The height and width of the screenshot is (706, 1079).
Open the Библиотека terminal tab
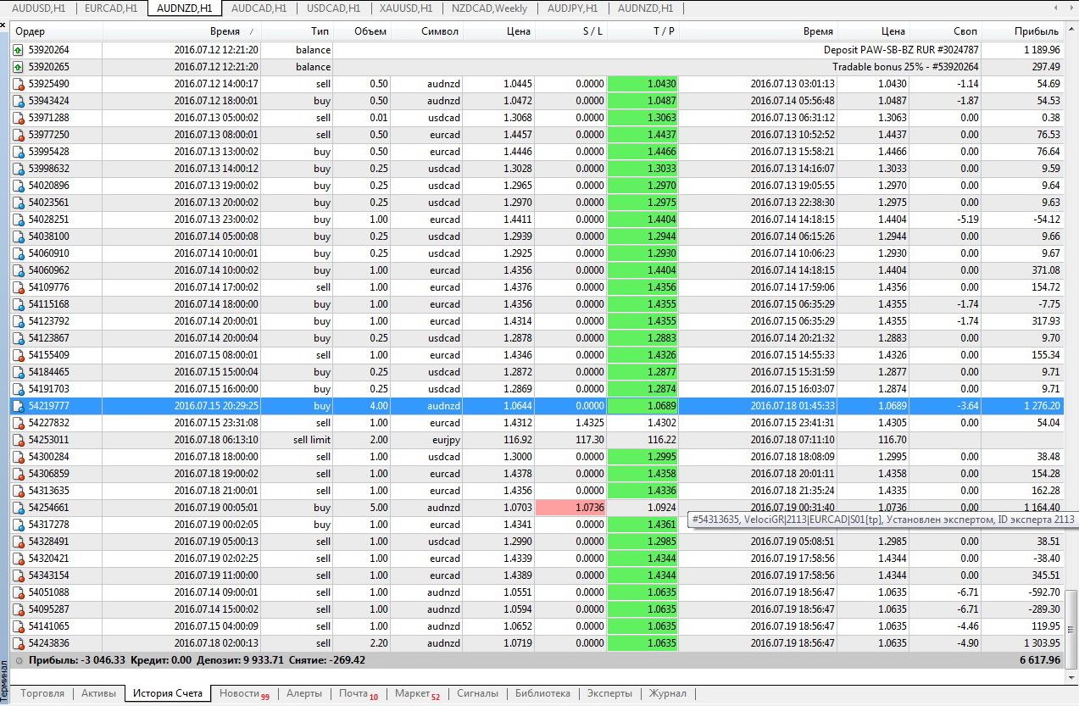pos(542,693)
